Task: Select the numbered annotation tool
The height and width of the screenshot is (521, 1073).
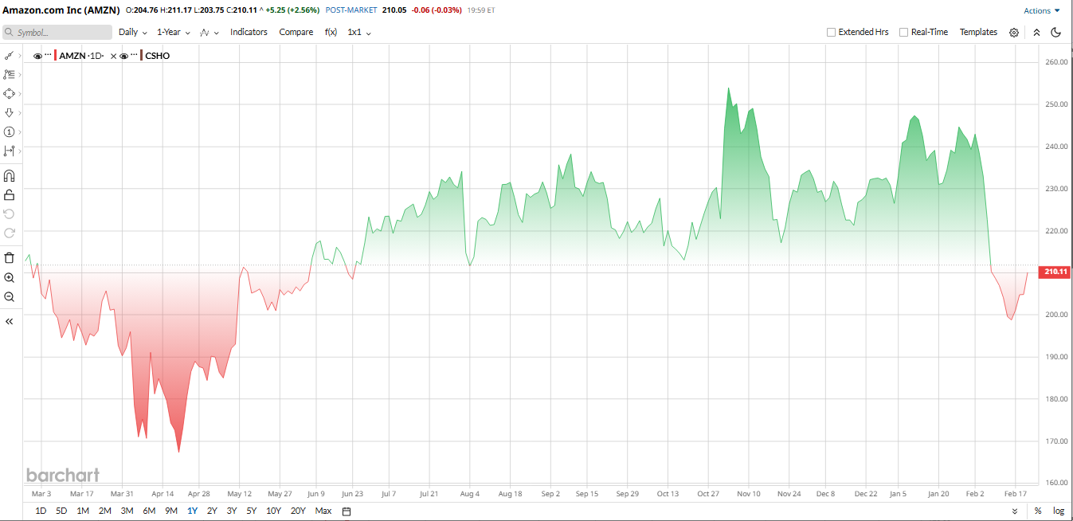Action: tap(9, 132)
